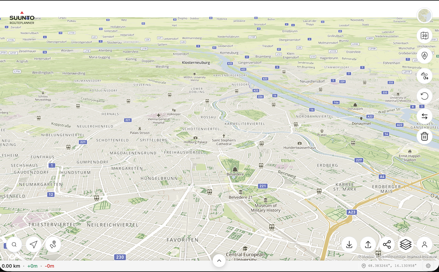Select the route drawing tool
Screen dimensions: 439x272
pos(53,244)
